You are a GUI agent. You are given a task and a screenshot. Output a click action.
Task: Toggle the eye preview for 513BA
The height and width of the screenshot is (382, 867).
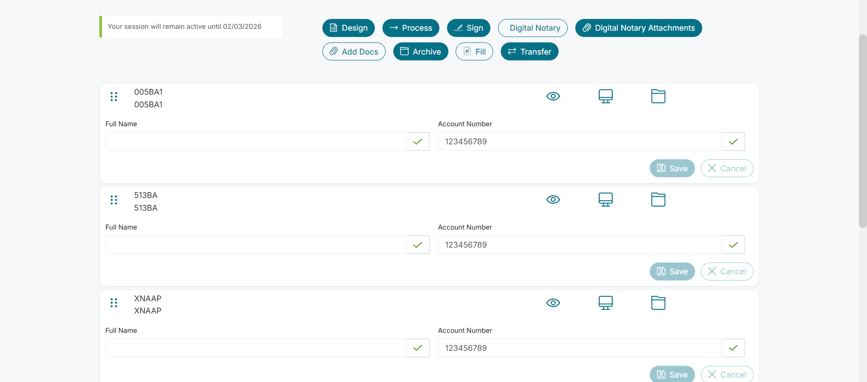(x=553, y=199)
